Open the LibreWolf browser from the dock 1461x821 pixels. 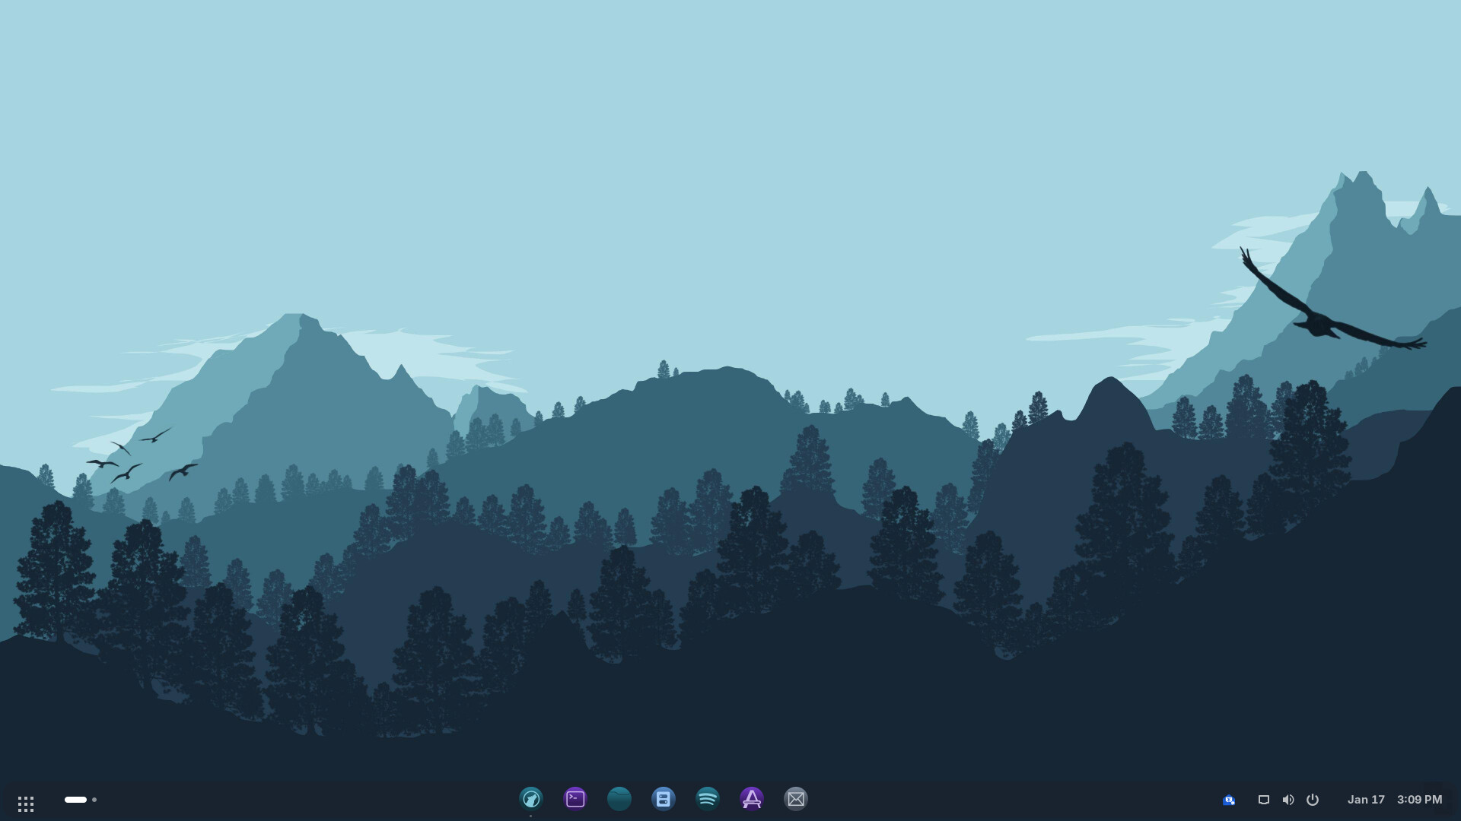pyautogui.click(x=531, y=798)
